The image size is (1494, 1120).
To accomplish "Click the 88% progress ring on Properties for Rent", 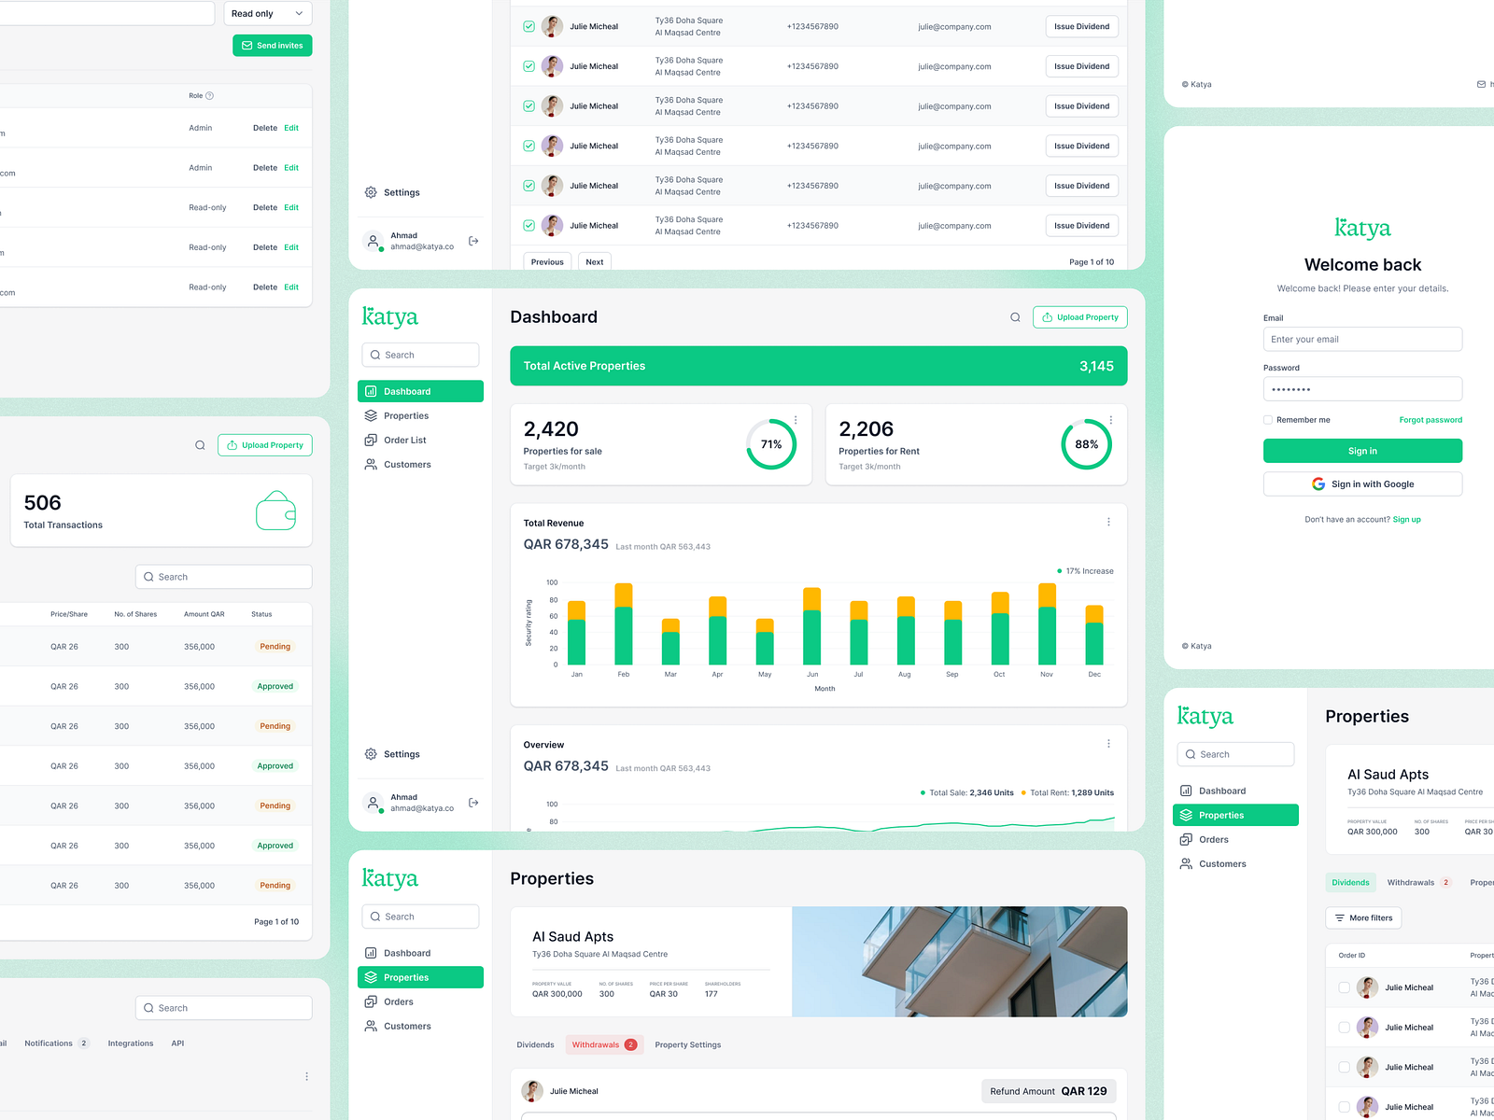I will click(x=1086, y=445).
